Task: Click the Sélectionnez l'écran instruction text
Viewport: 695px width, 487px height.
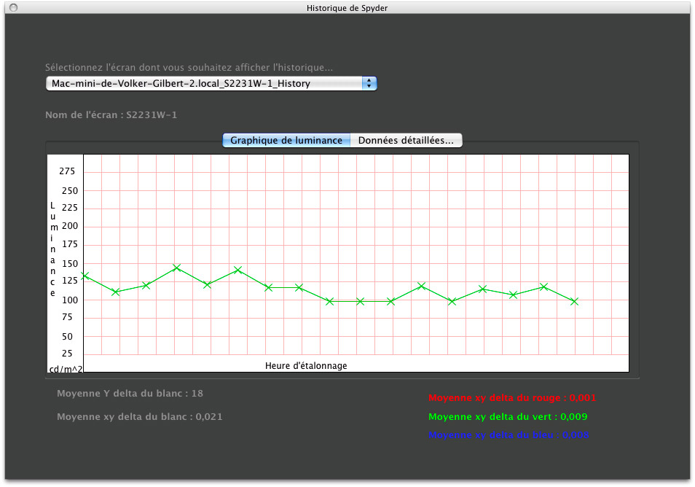Action: pos(189,67)
